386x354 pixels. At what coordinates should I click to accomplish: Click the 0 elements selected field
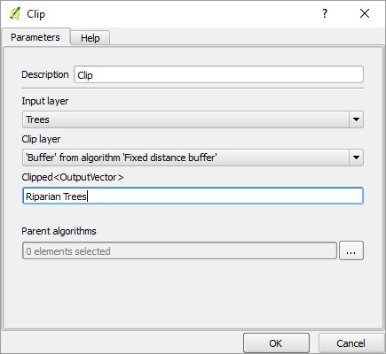(x=179, y=251)
